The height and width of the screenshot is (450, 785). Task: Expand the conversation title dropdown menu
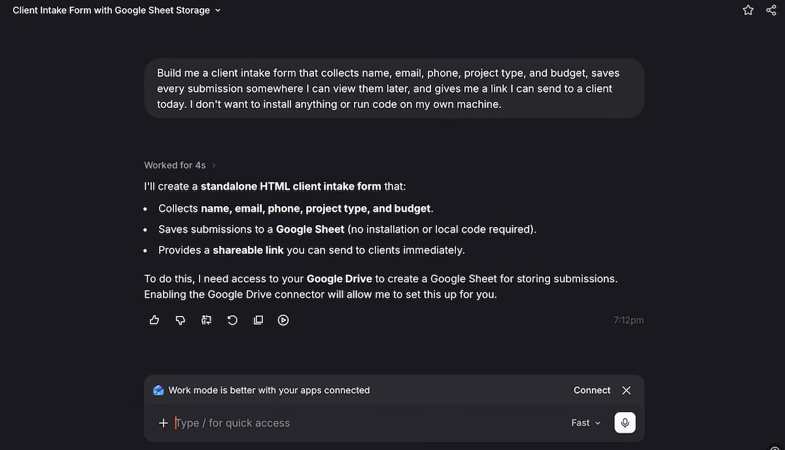218,10
